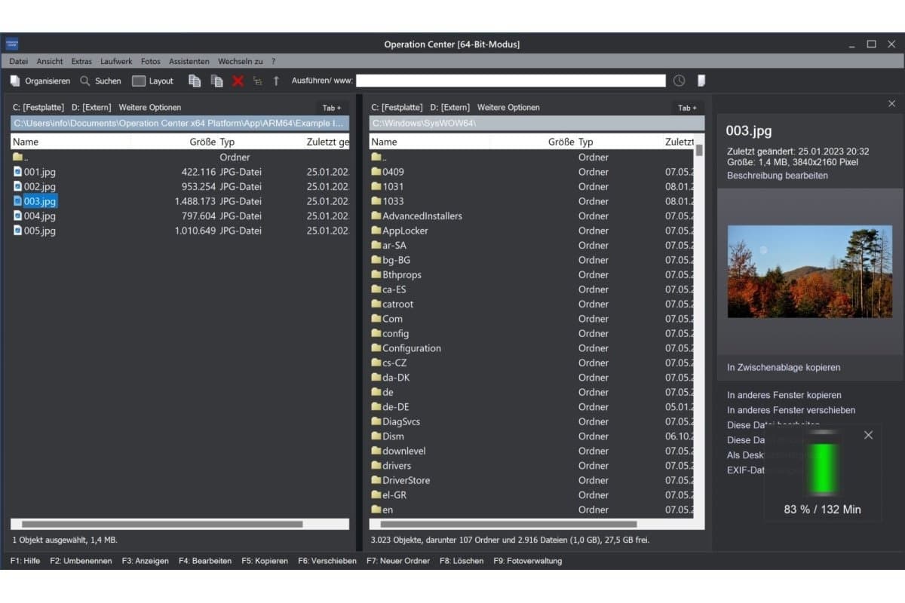The width and height of the screenshot is (905, 603).
Task: Click the Layout toolbar button
Action: pyautogui.click(x=152, y=81)
